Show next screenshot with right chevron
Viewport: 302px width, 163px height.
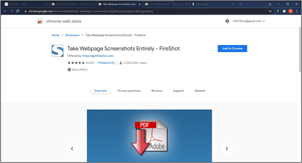click(226, 149)
